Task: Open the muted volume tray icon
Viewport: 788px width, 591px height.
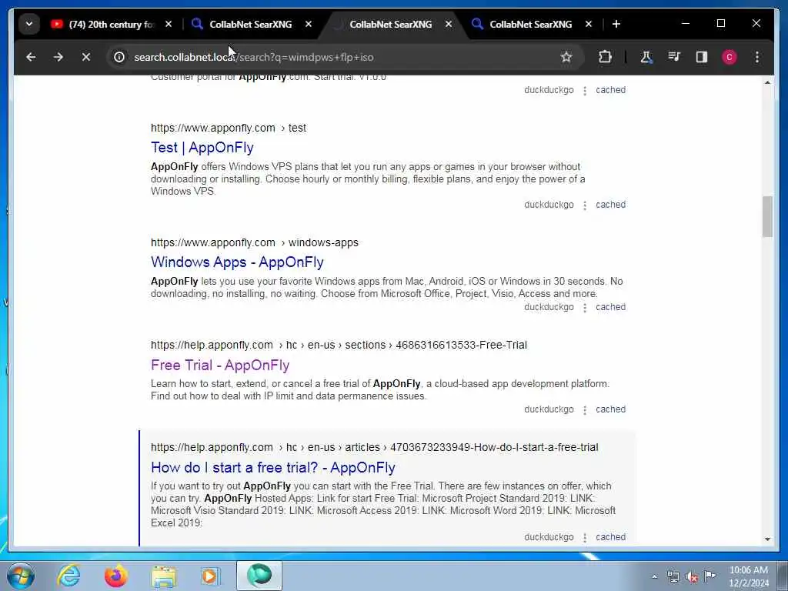Action: point(692,577)
